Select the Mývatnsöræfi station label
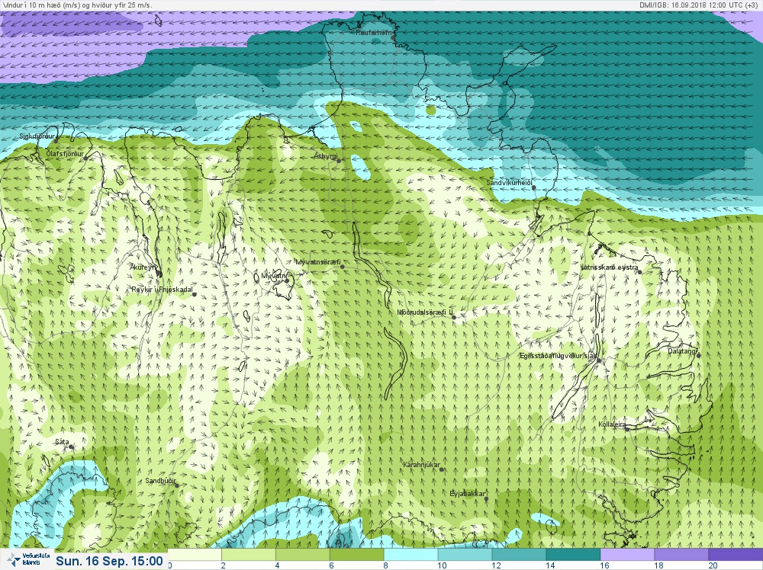This screenshot has height=570, width=763. (x=318, y=262)
